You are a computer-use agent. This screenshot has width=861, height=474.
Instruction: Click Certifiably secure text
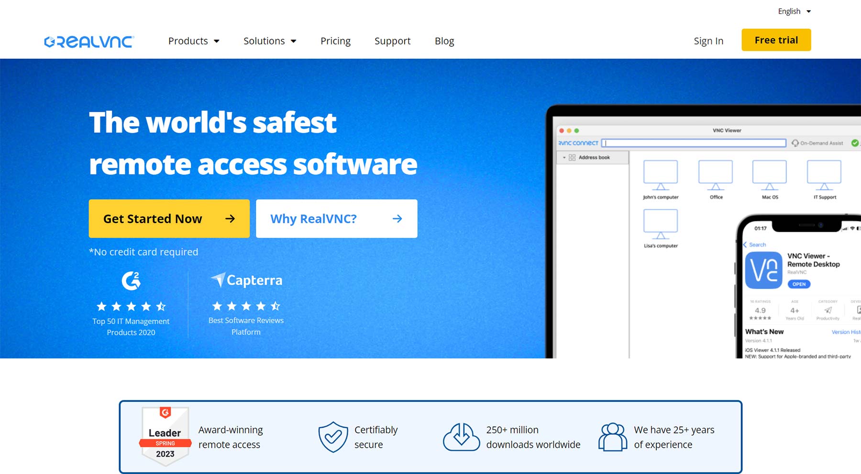(376, 437)
